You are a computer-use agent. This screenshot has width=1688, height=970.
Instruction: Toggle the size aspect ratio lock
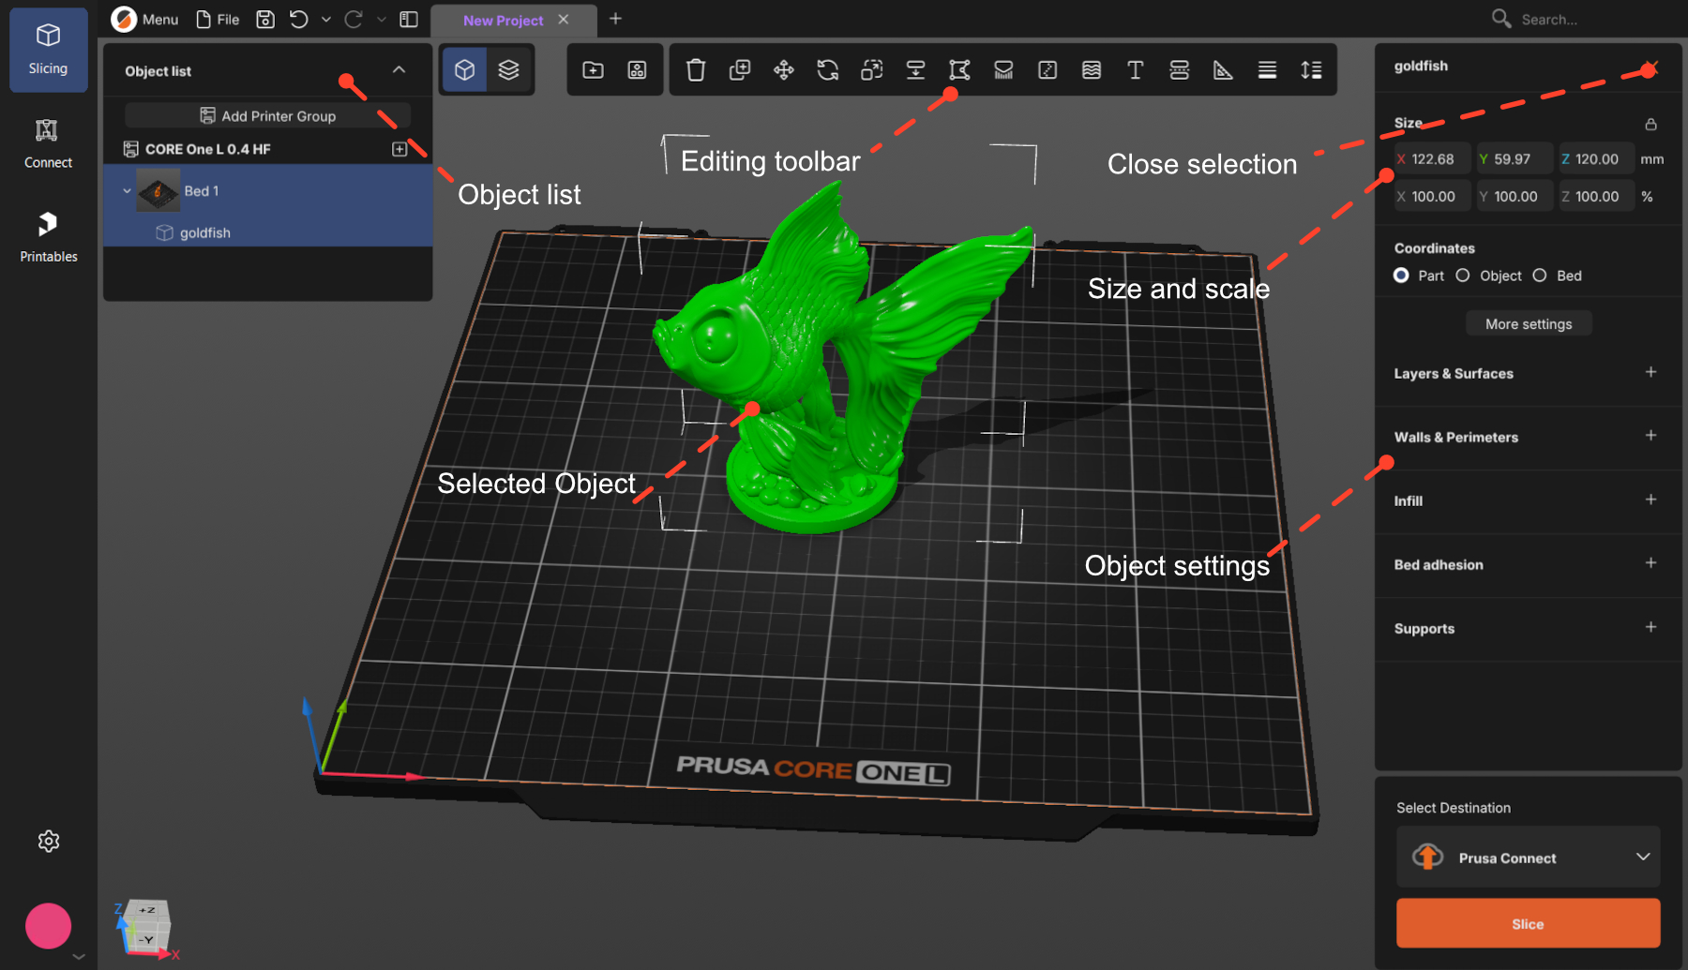[x=1650, y=124]
